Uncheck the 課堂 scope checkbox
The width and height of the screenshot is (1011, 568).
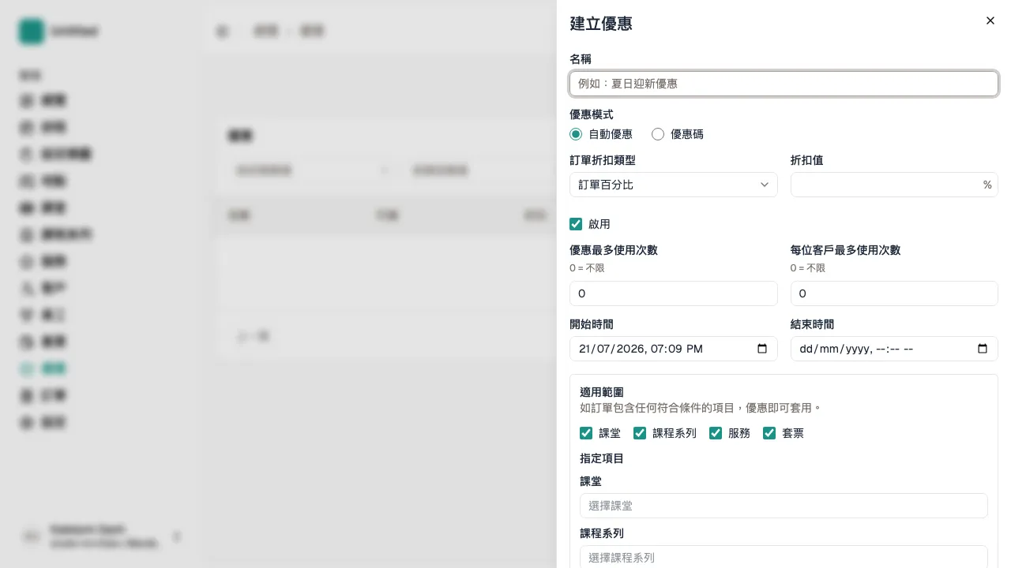click(x=586, y=433)
